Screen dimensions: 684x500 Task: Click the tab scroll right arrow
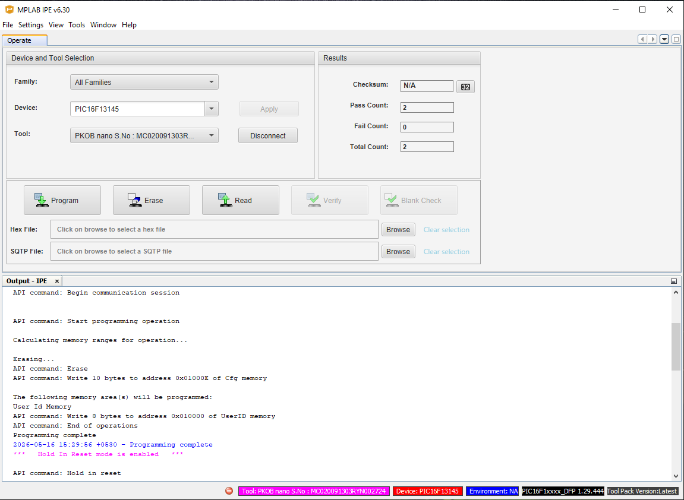653,39
